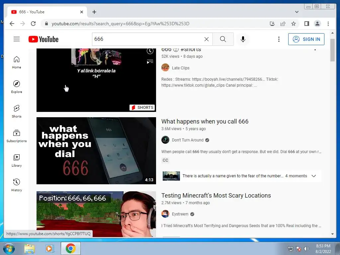Go to Home in sidebar

pos(17,62)
